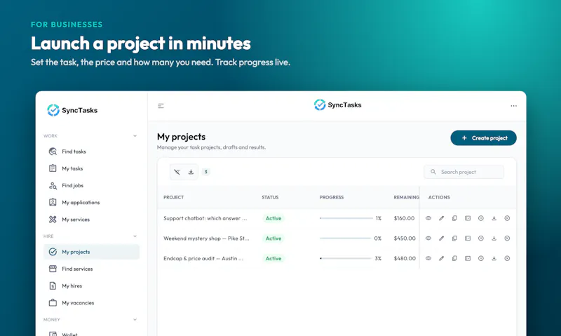
Task: Export the project list with toolbar download icon
Action: (x=191, y=172)
